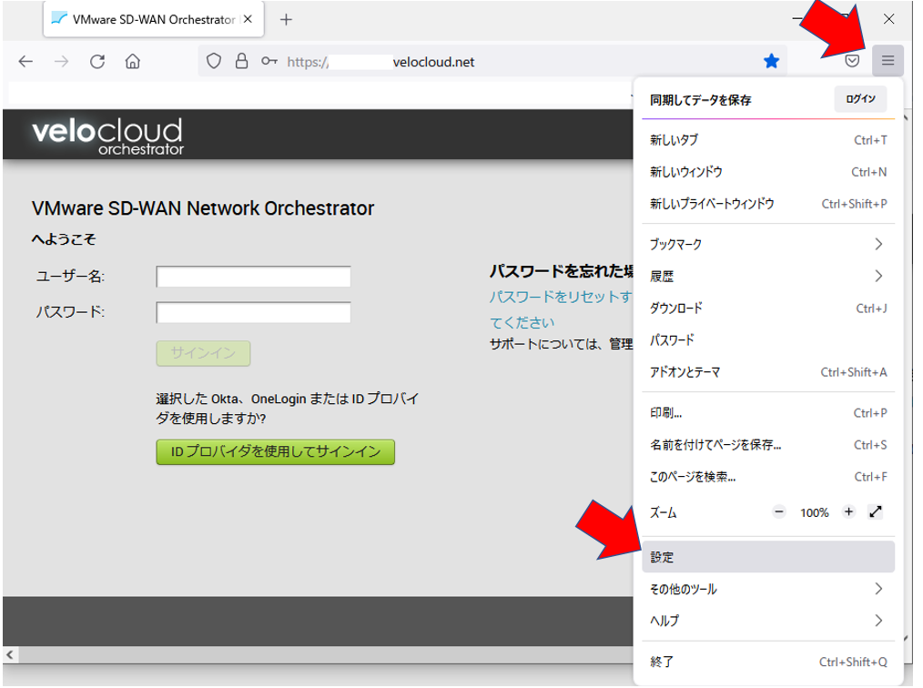Viewport: 923px width, 688px height.
Task: Open the browser home page
Action: point(133,61)
